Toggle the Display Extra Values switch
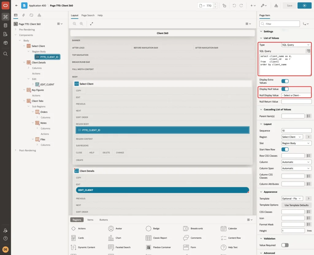 285,81
